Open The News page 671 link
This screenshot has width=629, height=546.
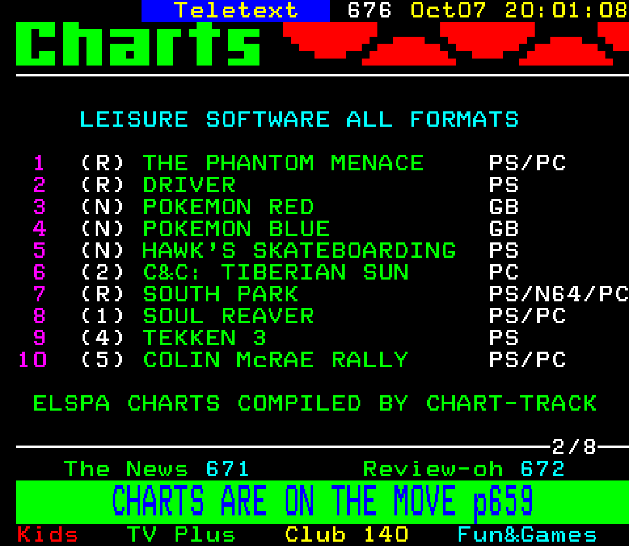(156, 469)
